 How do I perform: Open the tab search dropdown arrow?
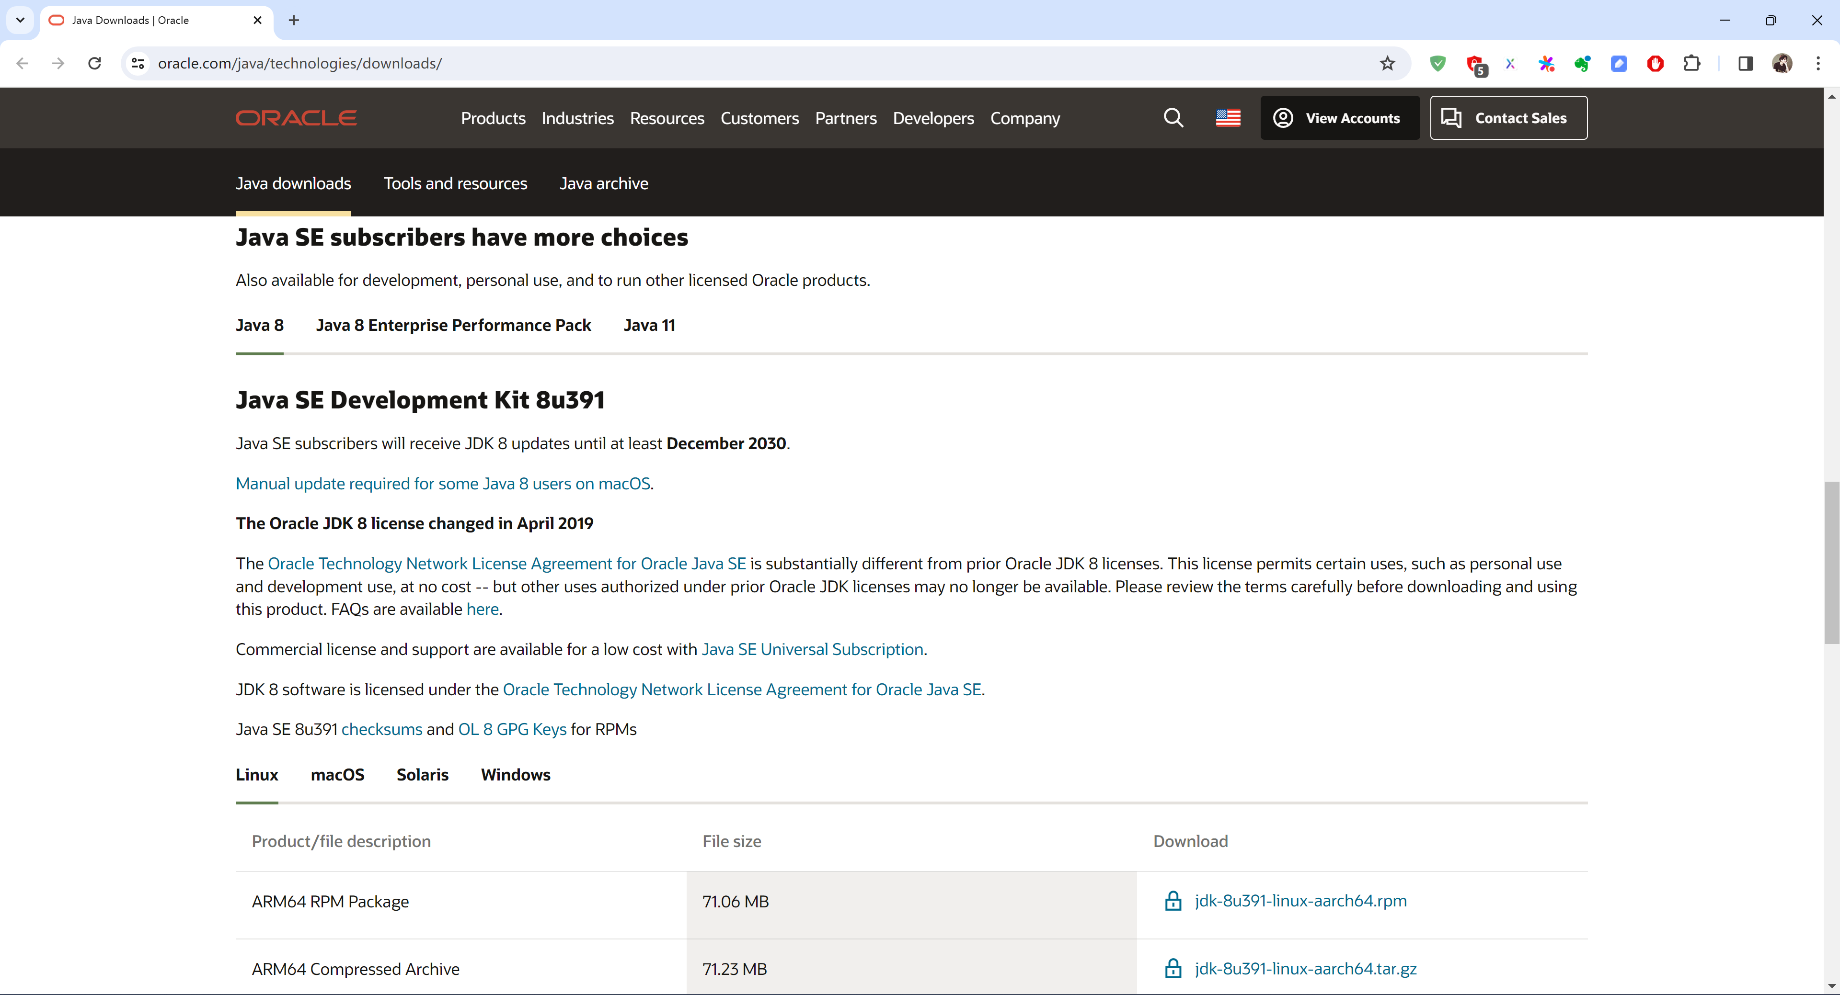20,20
